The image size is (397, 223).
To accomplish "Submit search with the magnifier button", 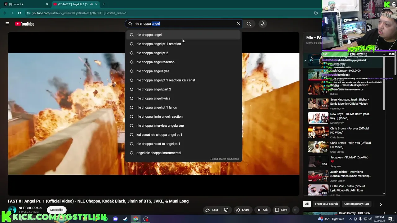I will (x=249, y=24).
